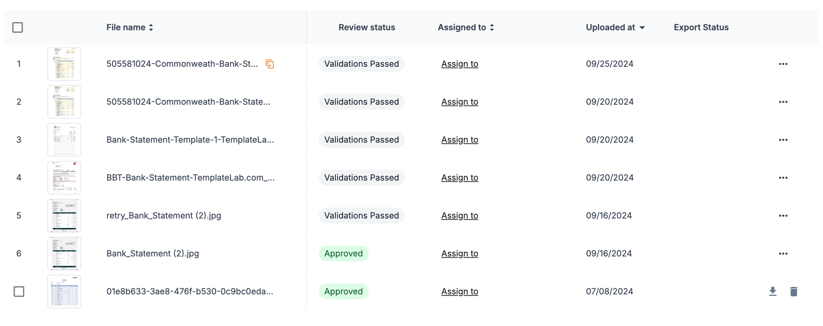Viewport: 823px width, 326px height.
Task: Click the Assigned to sort arrows
Action: pos(492,27)
